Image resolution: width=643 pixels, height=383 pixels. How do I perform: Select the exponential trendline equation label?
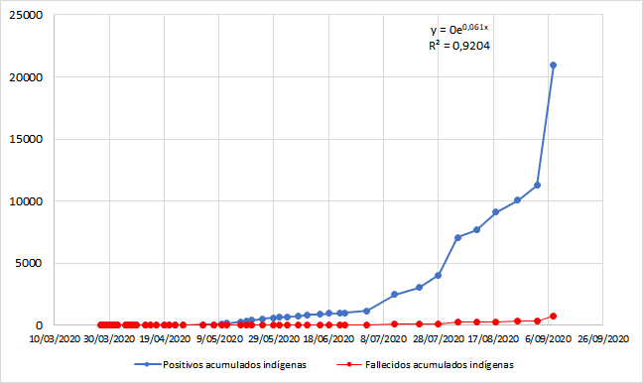tap(459, 29)
